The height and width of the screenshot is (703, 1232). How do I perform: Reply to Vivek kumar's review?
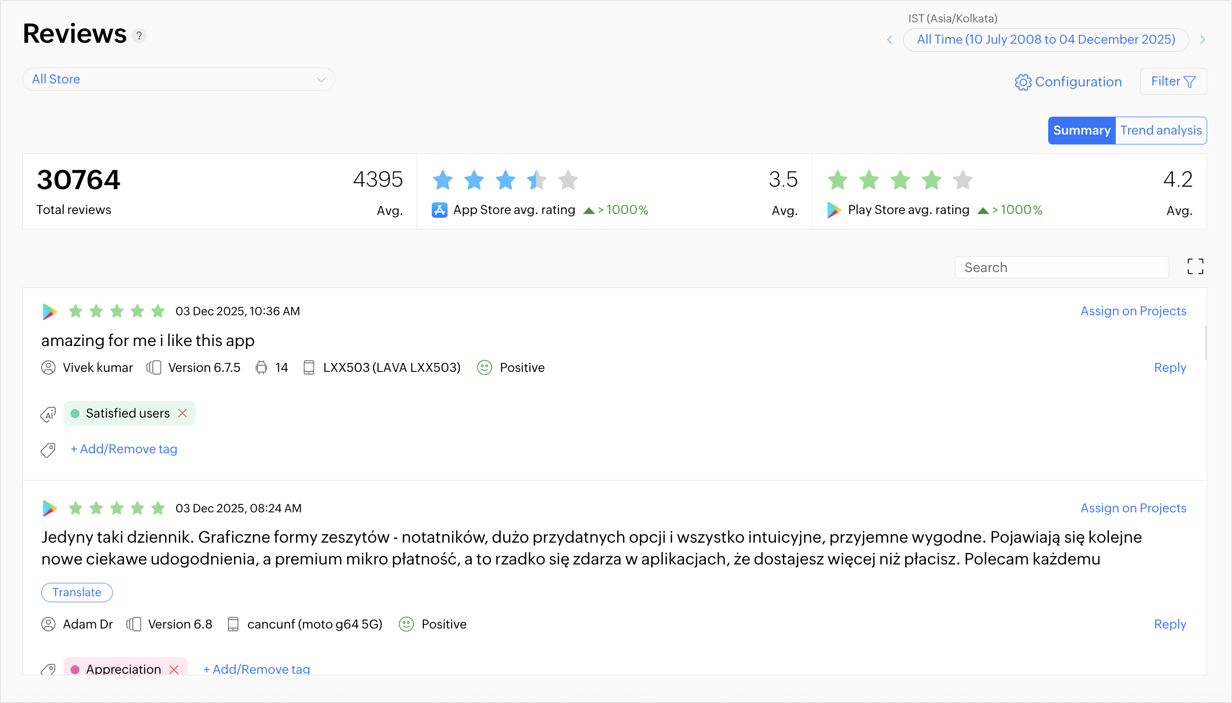(1170, 367)
